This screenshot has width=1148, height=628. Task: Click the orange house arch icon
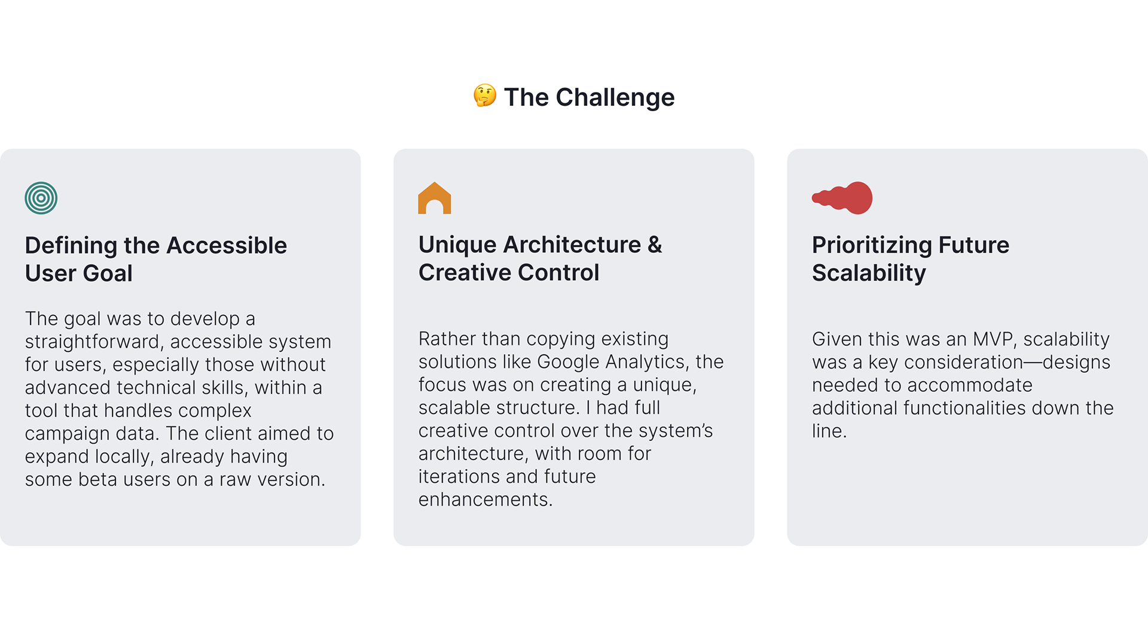point(434,198)
